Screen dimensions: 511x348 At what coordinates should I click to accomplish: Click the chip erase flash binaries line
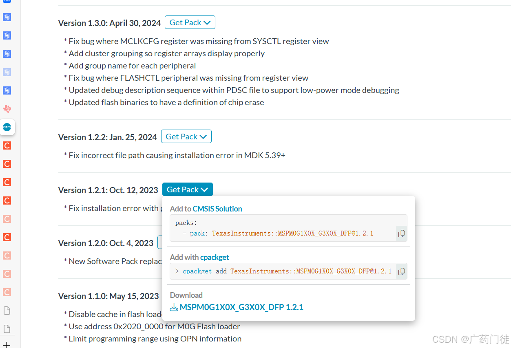(x=164, y=102)
